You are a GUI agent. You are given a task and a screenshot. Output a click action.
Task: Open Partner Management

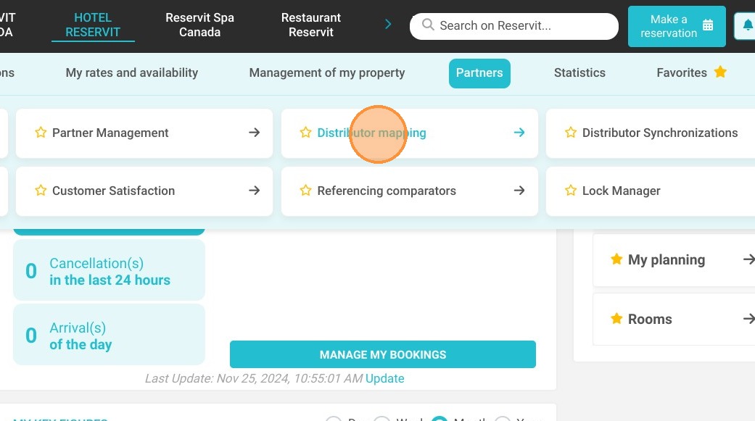pyautogui.click(x=144, y=133)
